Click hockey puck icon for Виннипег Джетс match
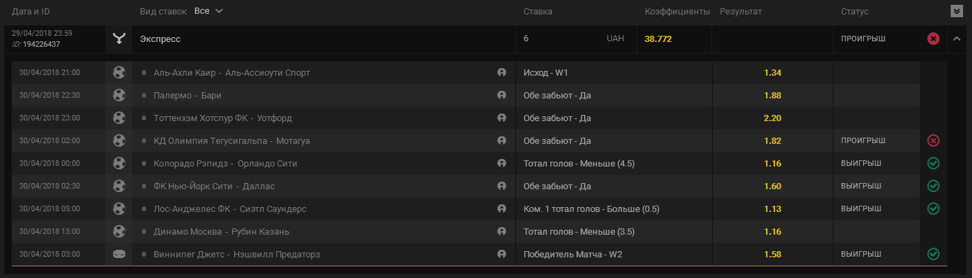Image resolution: width=972 pixels, height=278 pixels. 118,254
